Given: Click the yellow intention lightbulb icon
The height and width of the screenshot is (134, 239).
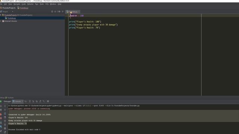Looking at the screenshot, I should click(71, 13).
